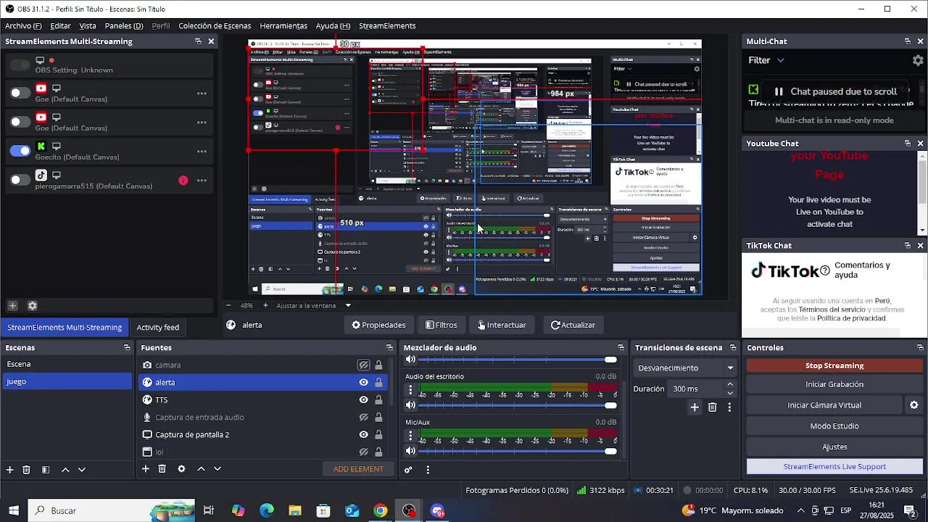
Task: Toggle second Goe YouTube stream switch
Action: coord(20,122)
